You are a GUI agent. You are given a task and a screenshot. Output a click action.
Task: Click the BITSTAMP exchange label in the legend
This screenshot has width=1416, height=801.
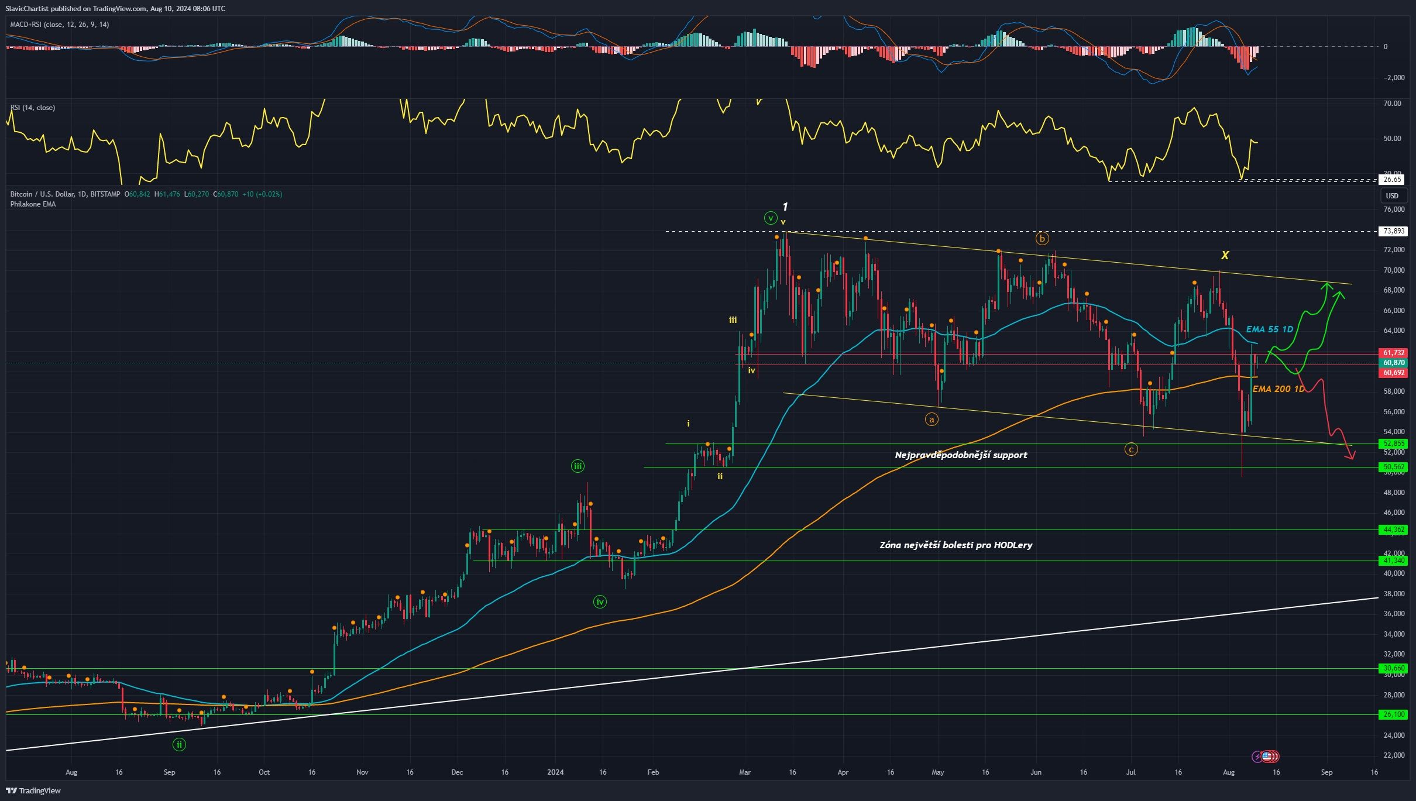[x=105, y=194]
